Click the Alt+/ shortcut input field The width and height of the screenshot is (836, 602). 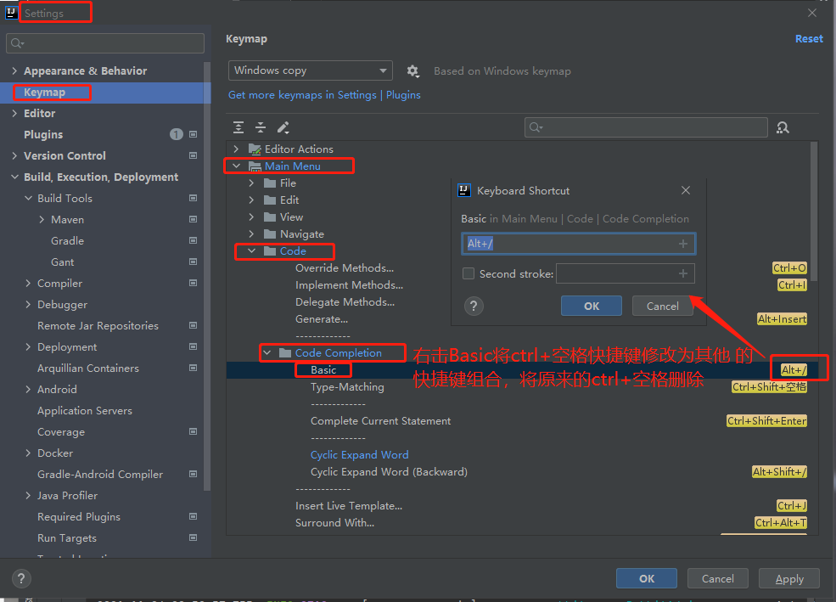(x=579, y=244)
